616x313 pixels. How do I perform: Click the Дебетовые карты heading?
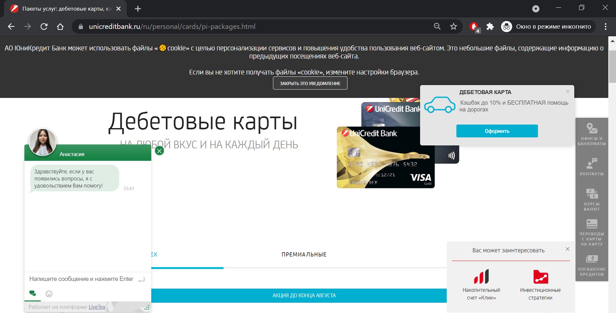point(203,122)
